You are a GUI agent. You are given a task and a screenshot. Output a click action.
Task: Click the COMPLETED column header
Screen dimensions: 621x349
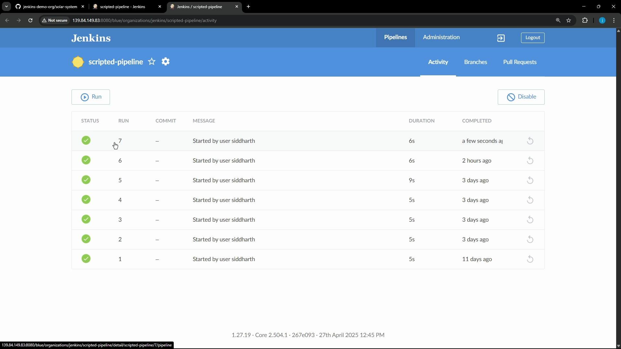tap(477, 121)
